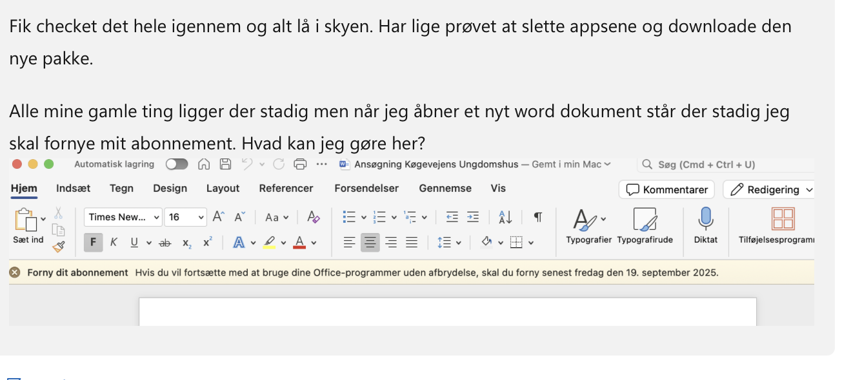Show paragraph marks pilcrow icon
The image size is (862, 380).
point(537,217)
